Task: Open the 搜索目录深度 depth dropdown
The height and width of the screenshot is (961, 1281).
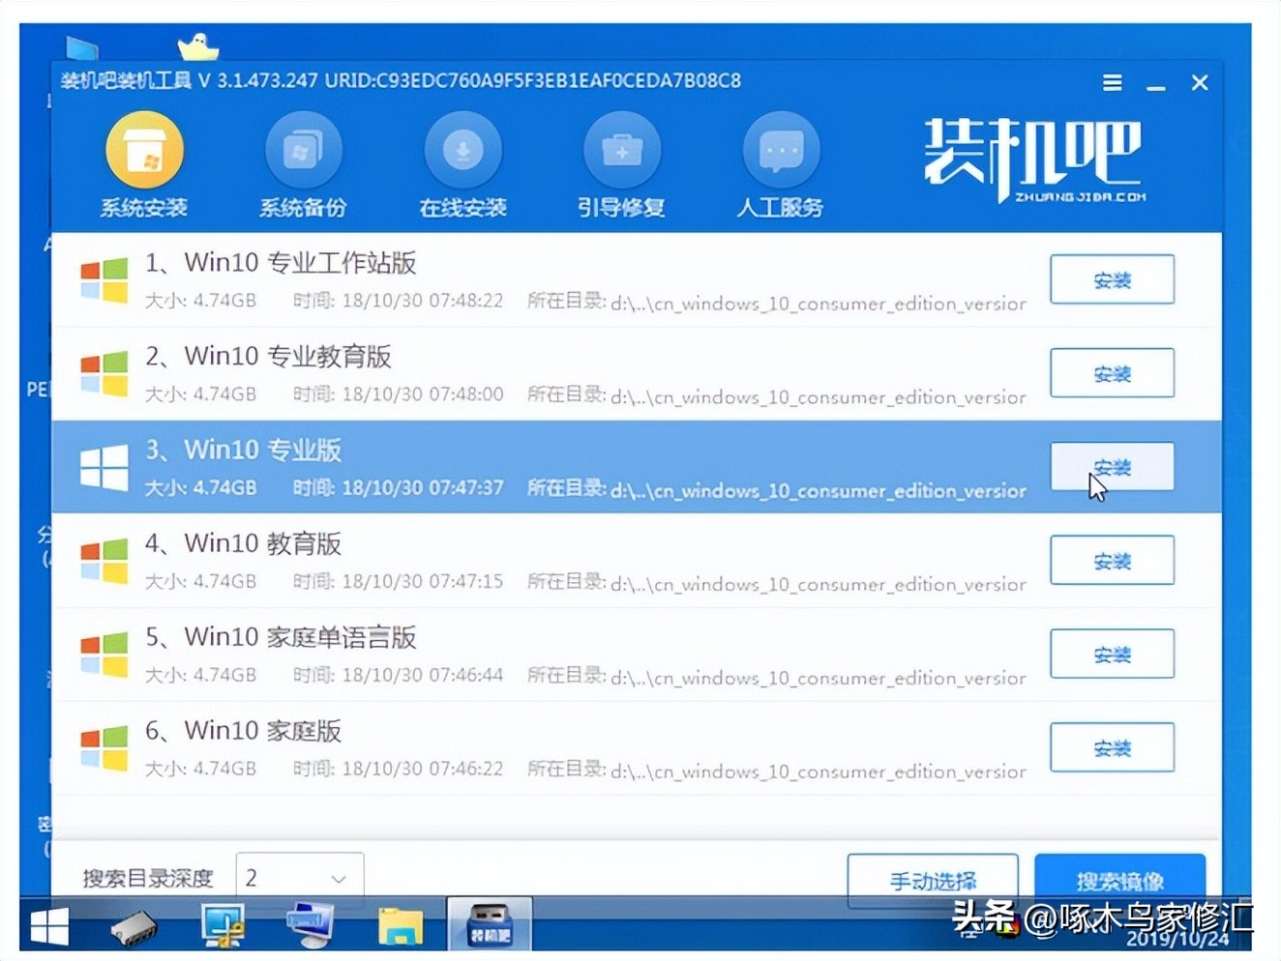Action: point(299,877)
